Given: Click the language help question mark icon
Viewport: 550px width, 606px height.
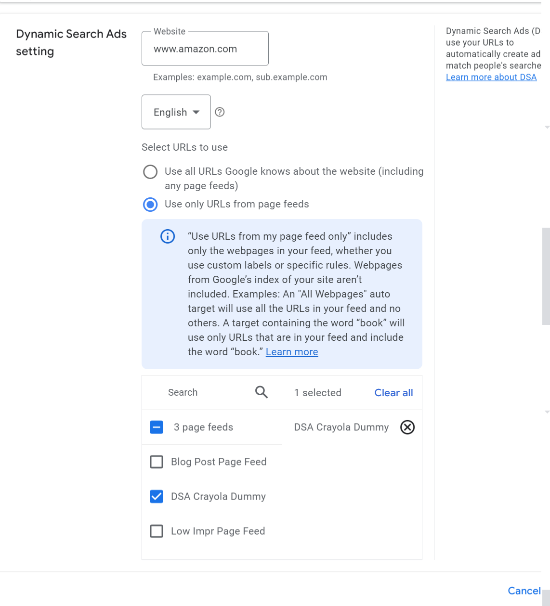Looking at the screenshot, I should click(x=220, y=112).
